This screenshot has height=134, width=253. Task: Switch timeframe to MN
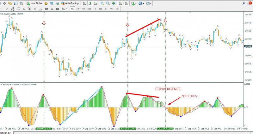click(x=117, y=9)
